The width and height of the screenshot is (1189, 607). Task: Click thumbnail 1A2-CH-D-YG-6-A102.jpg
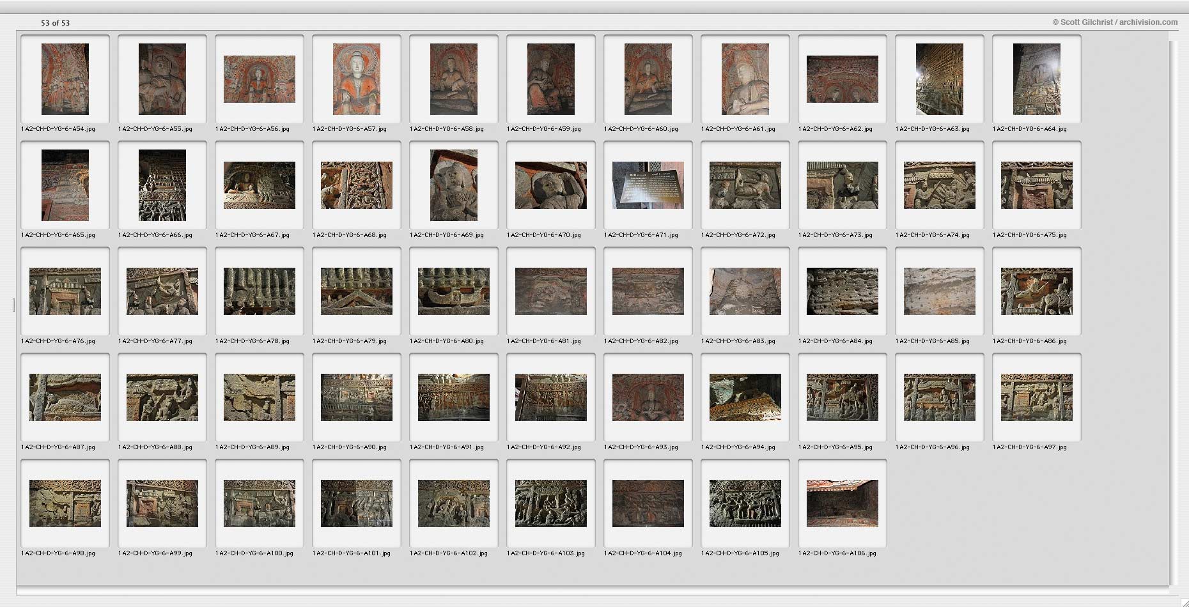(x=454, y=503)
